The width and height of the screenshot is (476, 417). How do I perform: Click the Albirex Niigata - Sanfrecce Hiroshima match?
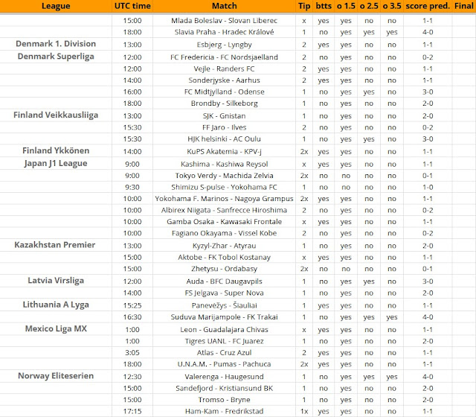[225, 210]
